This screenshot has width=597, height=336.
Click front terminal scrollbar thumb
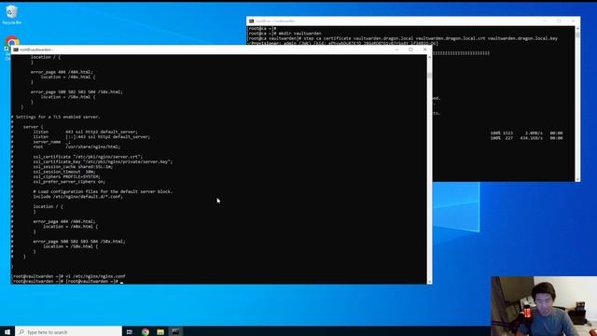429,75
